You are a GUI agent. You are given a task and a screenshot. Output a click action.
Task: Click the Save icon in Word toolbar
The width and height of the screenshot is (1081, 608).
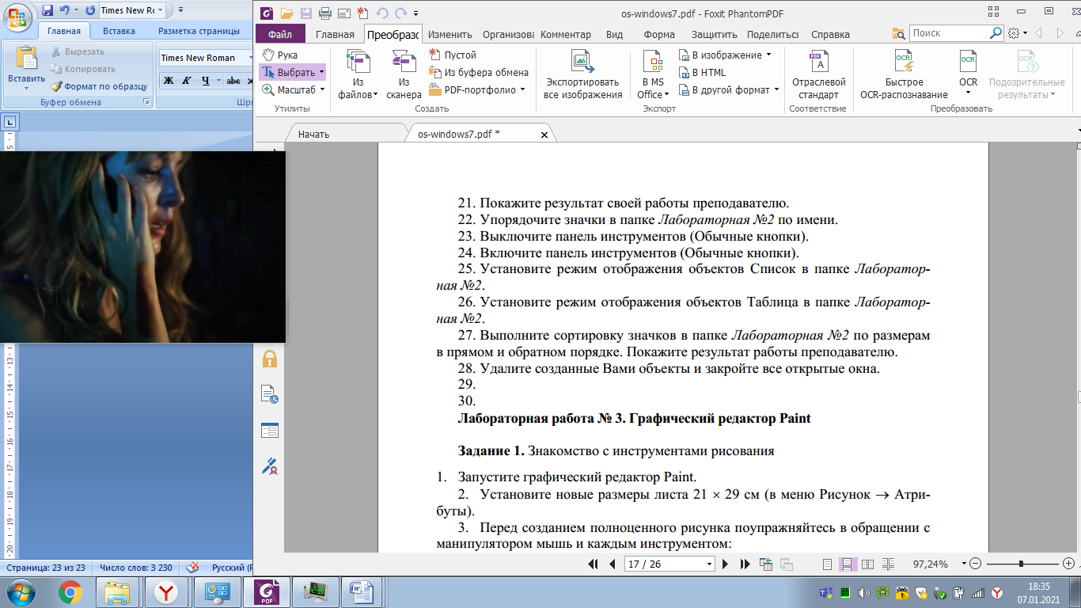[x=47, y=10]
